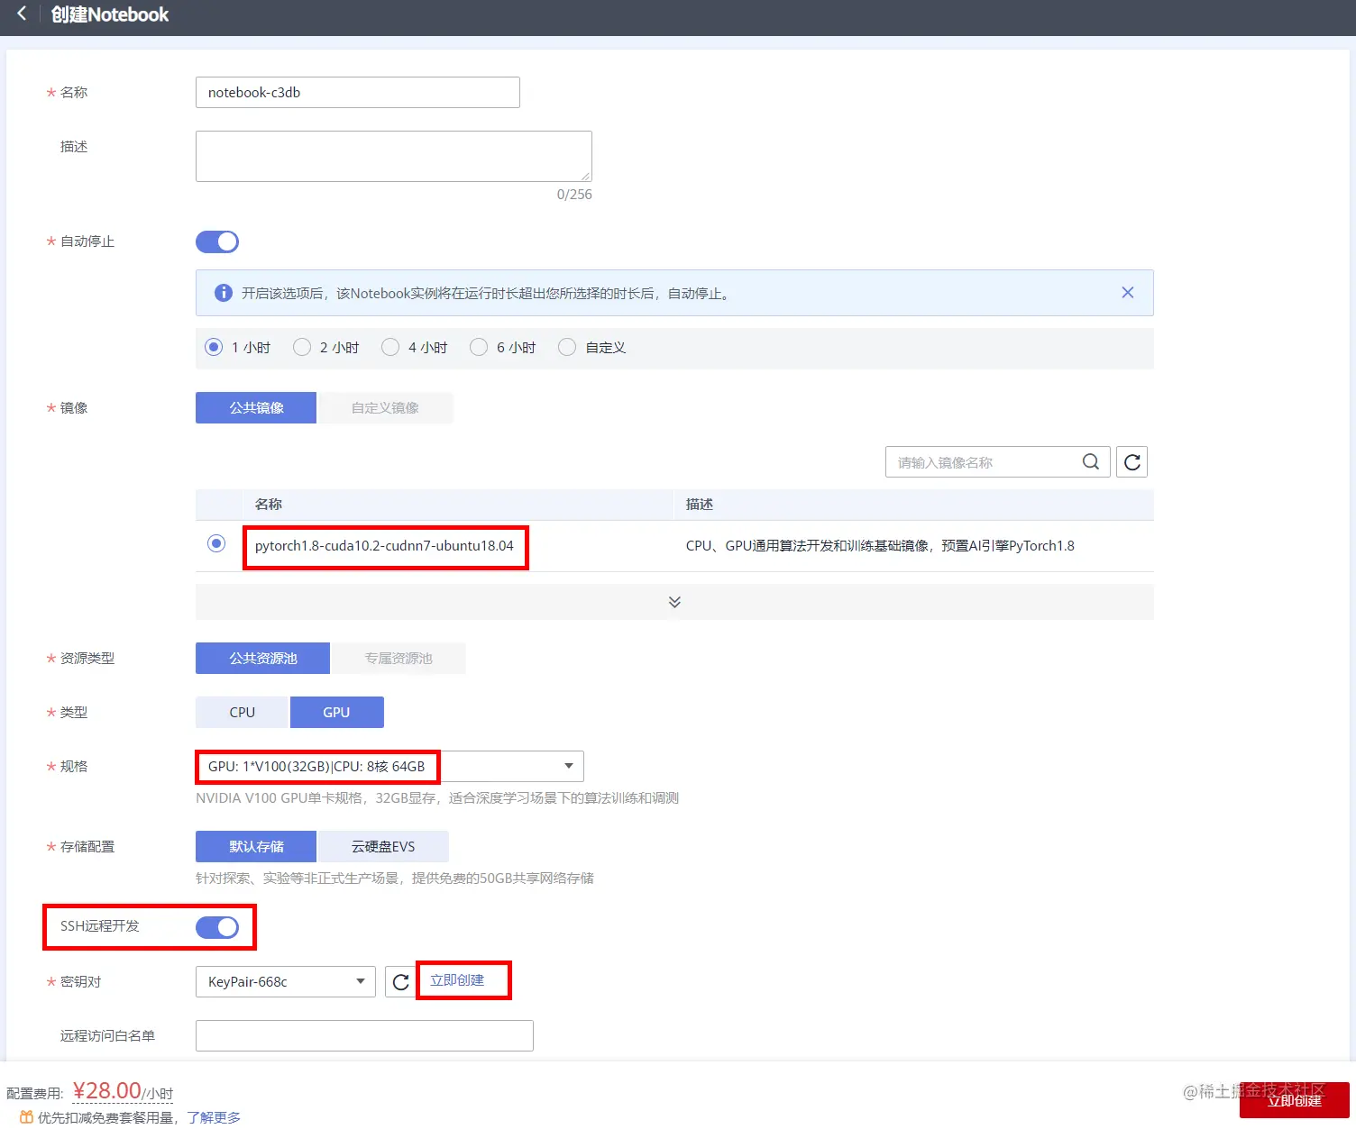The width and height of the screenshot is (1356, 1129).
Task: Close the auto-stop info notice
Action: 1127,293
